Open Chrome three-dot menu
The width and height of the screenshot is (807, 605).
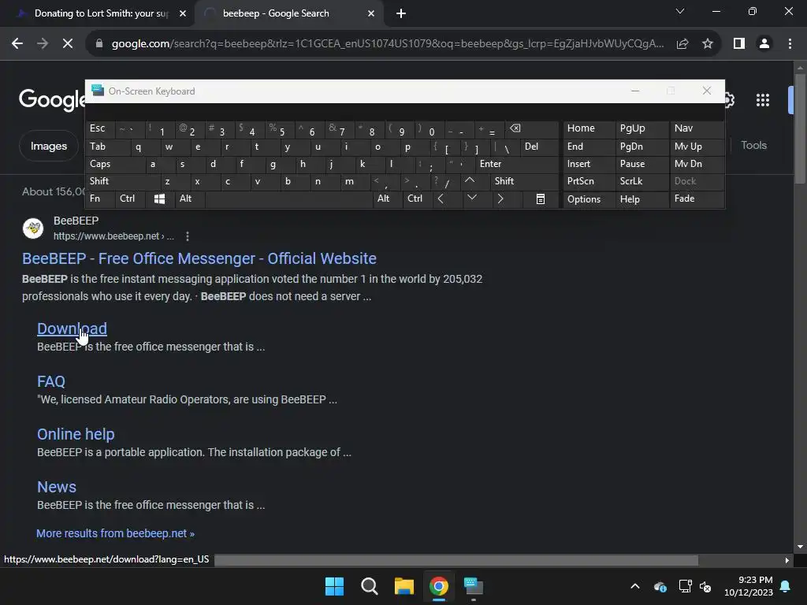790,44
